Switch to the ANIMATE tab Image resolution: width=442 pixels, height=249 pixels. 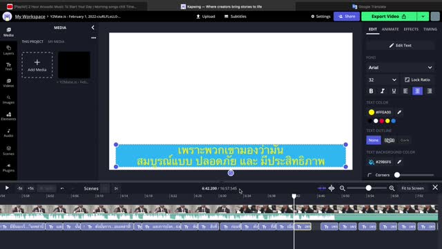tap(390, 29)
